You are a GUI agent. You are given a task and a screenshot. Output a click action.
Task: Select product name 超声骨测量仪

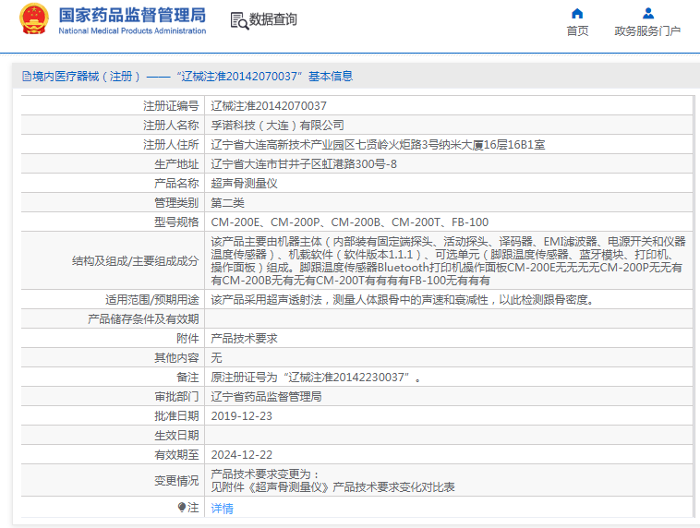[x=244, y=184]
